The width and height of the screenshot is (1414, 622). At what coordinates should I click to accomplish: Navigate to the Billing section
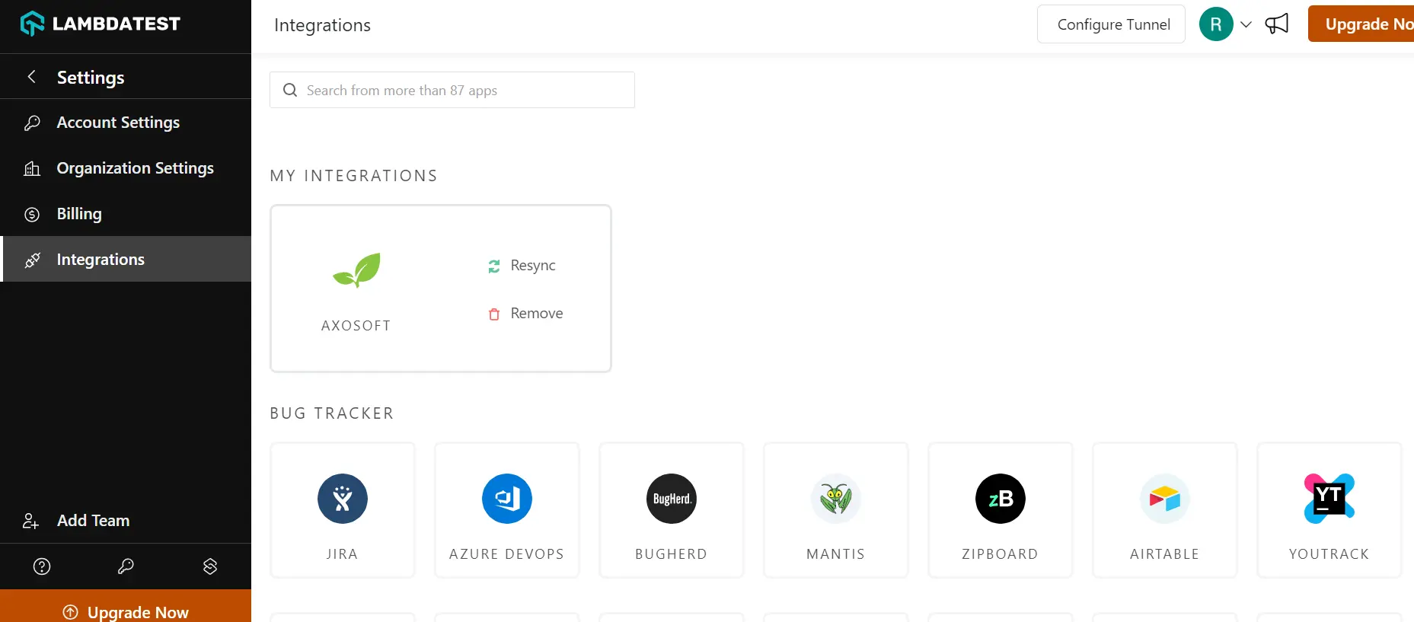click(79, 214)
